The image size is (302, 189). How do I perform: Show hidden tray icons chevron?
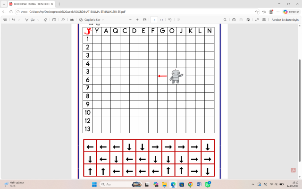click(253, 184)
